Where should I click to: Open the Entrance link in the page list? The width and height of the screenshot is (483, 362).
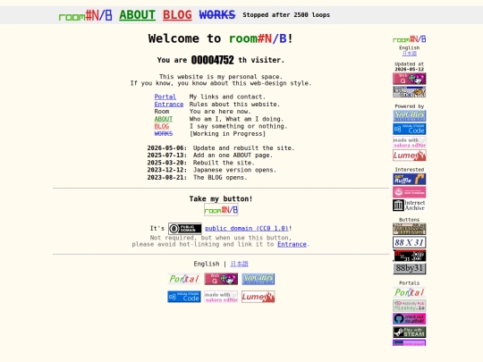[x=169, y=104]
